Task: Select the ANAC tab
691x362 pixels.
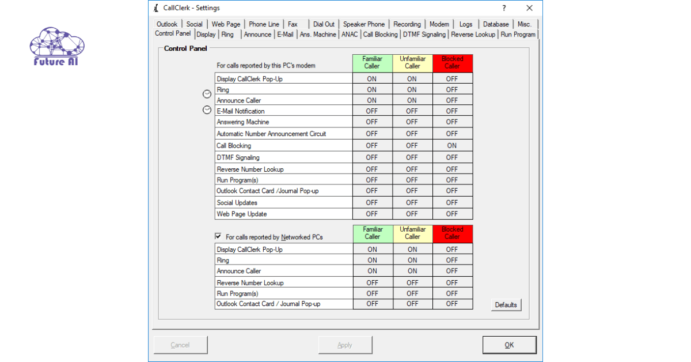Action: pos(350,35)
